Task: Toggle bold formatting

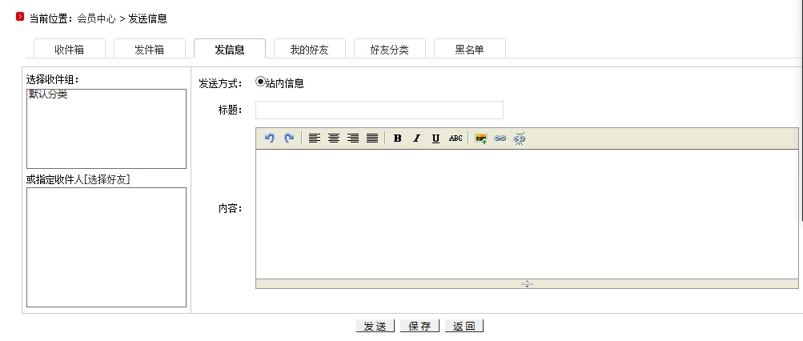Action: pyautogui.click(x=398, y=138)
